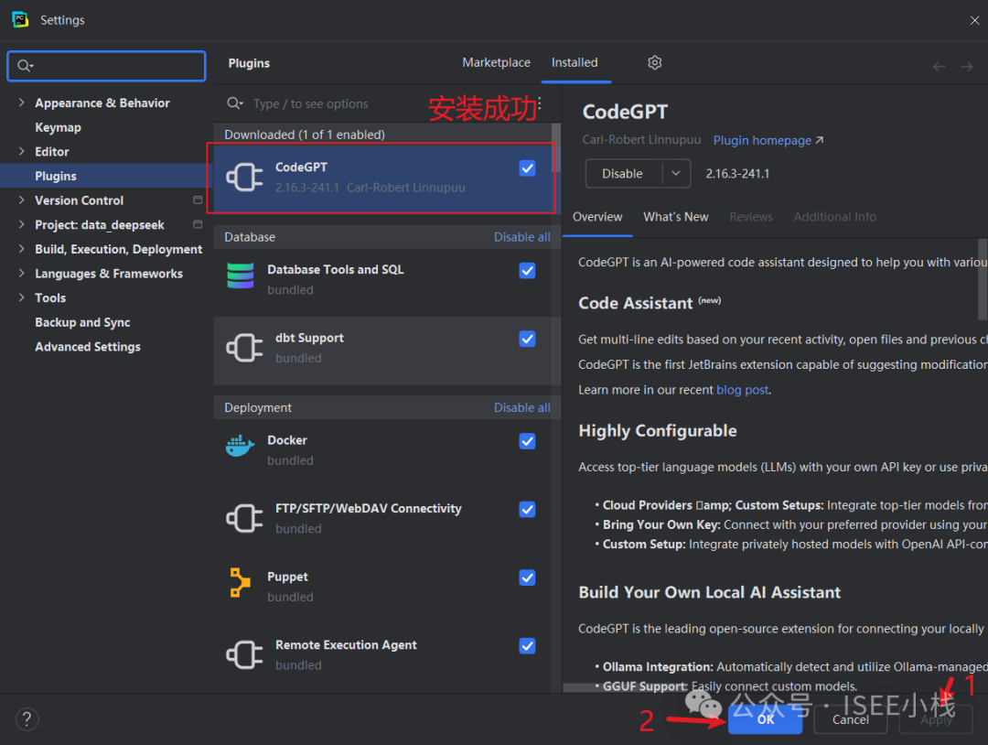The width and height of the screenshot is (988, 745).
Task: Click the Disable button for CodeGPT
Action: click(x=623, y=173)
